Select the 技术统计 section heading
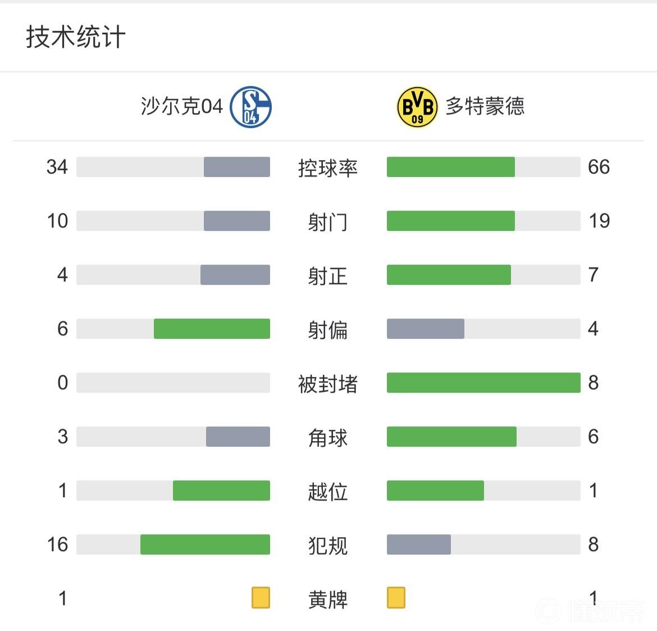This screenshot has height=631, width=657. [76, 38]
